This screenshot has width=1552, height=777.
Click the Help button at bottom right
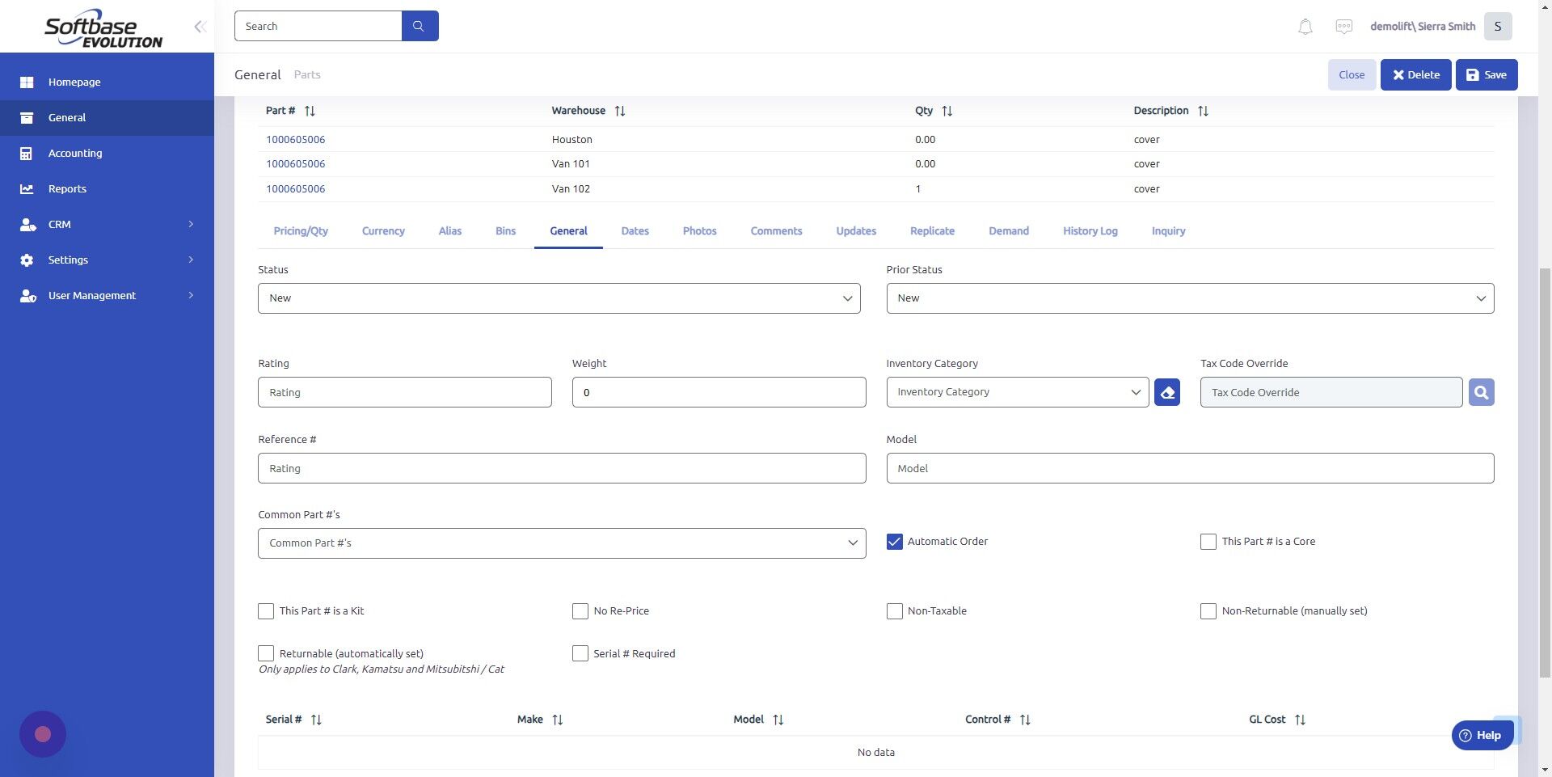click(x=1482, y=735)
